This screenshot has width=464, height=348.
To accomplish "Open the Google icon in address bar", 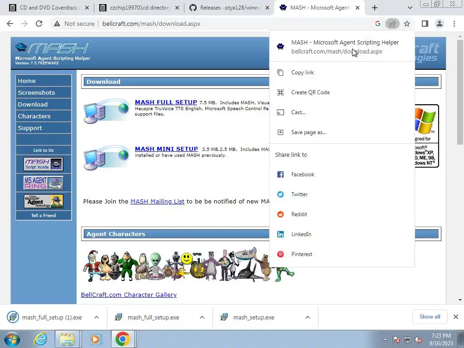I will pyautogui.click(x=377, y=24).
